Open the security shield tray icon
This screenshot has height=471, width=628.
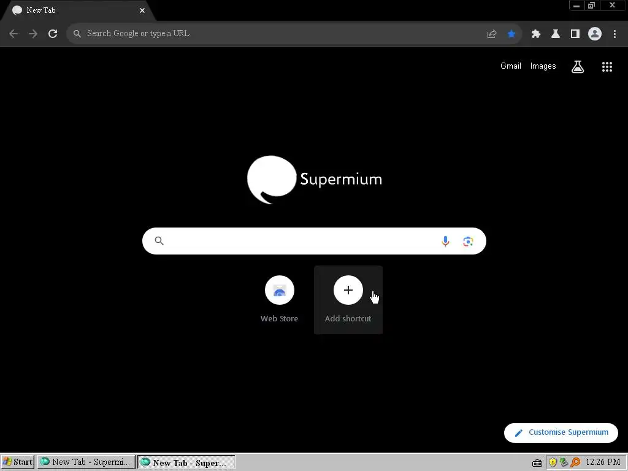553,462
